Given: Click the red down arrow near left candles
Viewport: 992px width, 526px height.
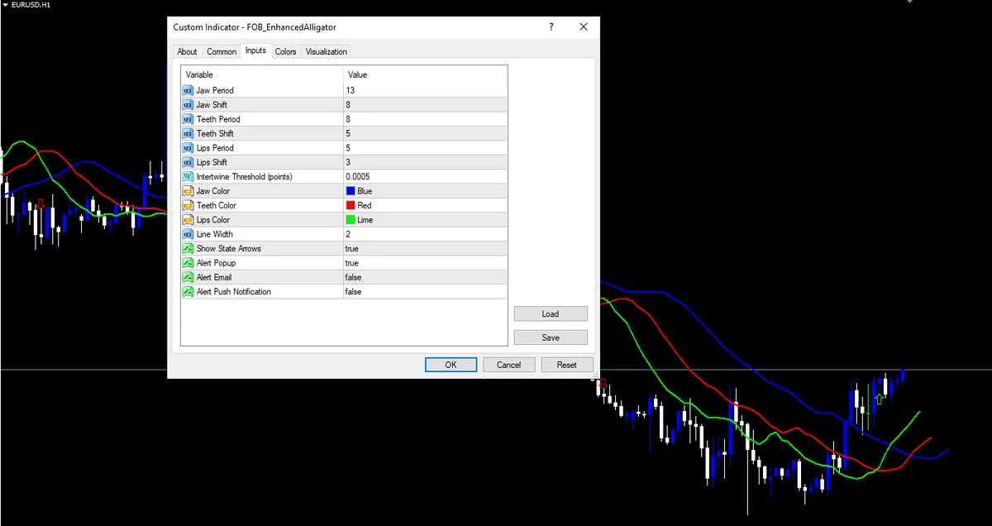Looking at the screenshot, I should [x=41, y=204].
